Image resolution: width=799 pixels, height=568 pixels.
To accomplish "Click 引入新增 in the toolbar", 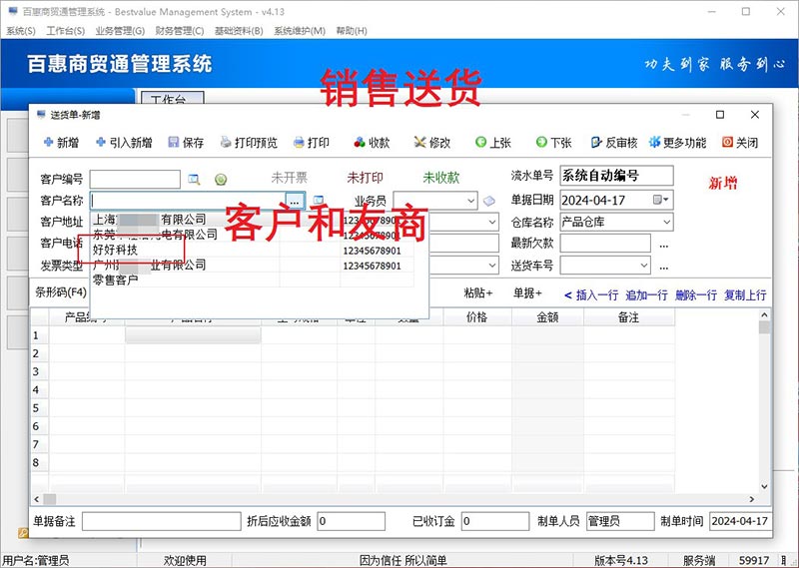I will 124,143.
